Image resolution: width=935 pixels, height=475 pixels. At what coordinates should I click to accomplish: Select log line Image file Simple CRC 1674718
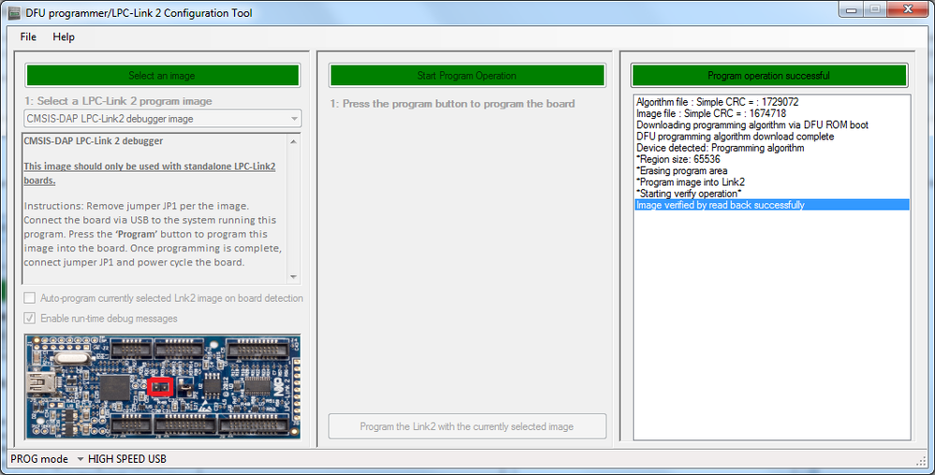(771, 113)
